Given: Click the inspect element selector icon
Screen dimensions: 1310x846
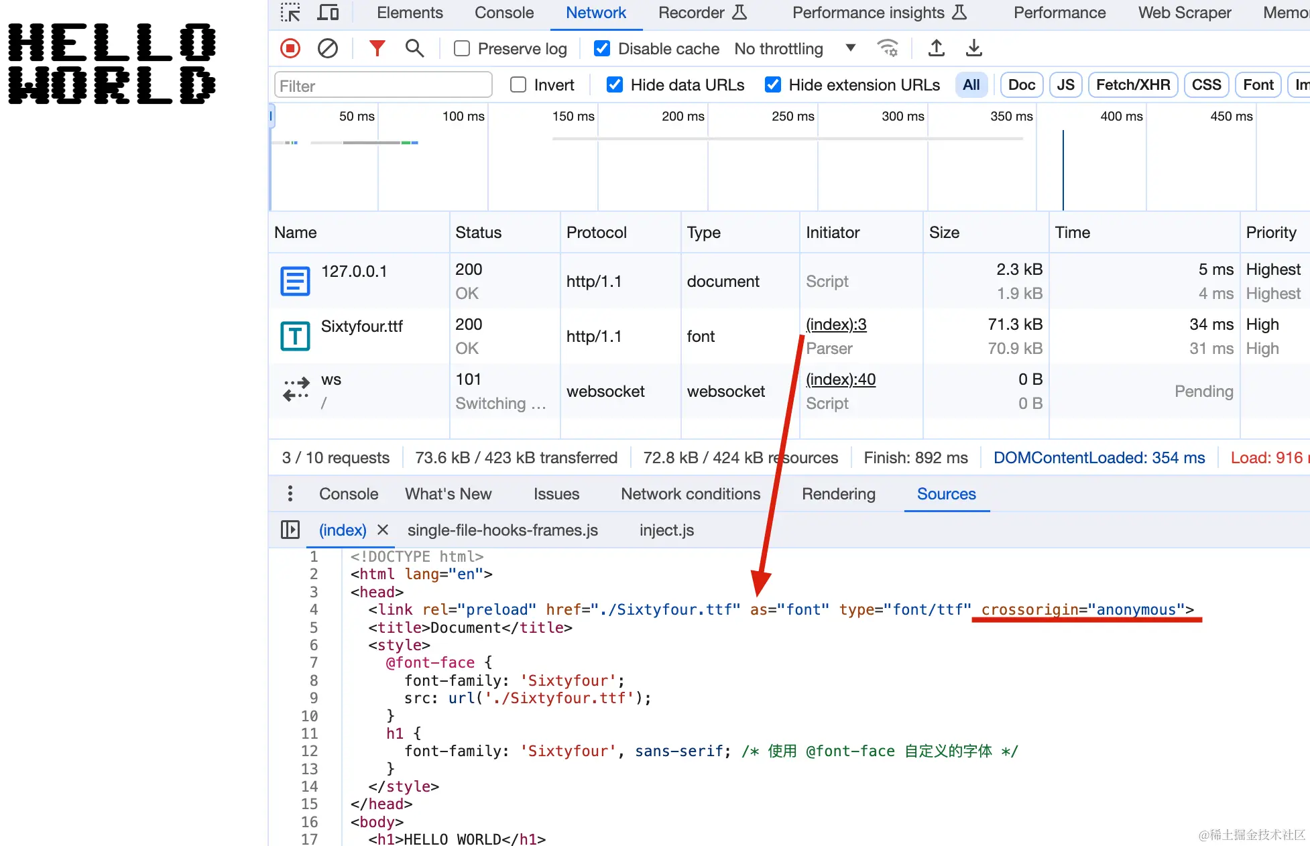Looking at the screenshot, I should (x=290, y=13).
